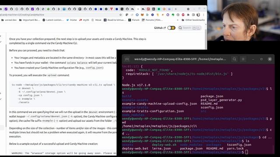Open the Extensions puzzle-piece menu
The width and height of the screenshot is (280, 157).
(x=188, y=15)
